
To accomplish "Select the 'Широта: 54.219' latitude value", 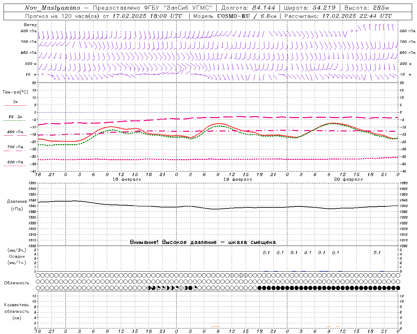I will [x=309, y=8].
